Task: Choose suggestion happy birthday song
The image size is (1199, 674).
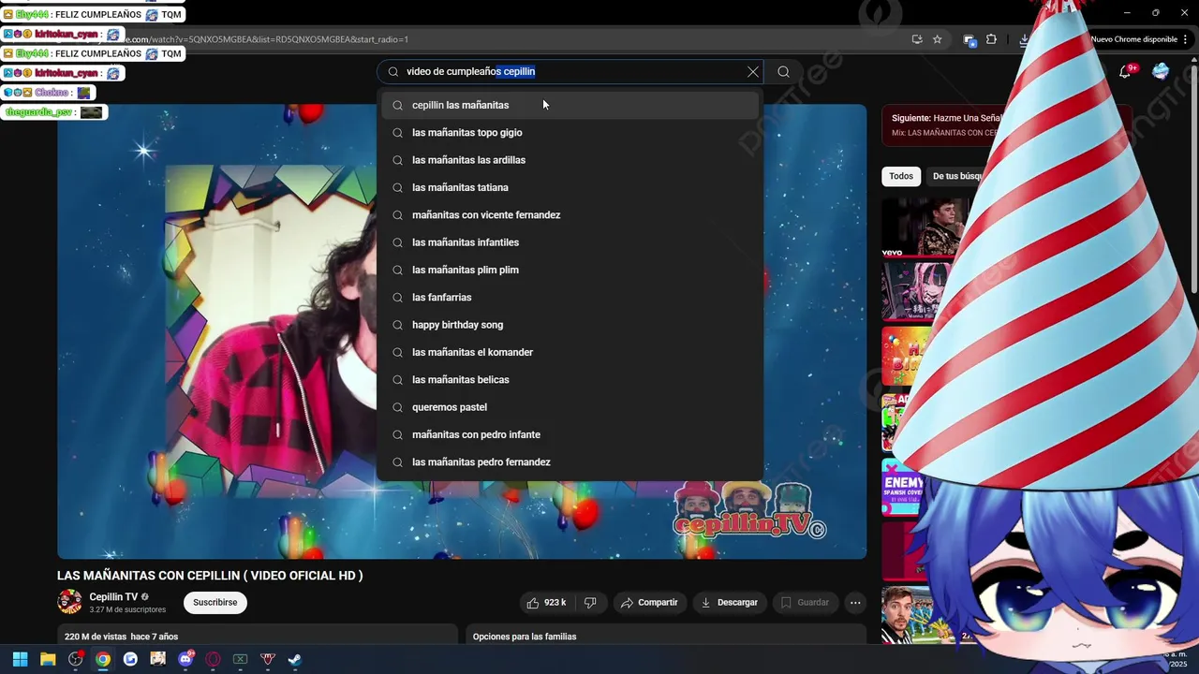Action: tap(570, 325)
